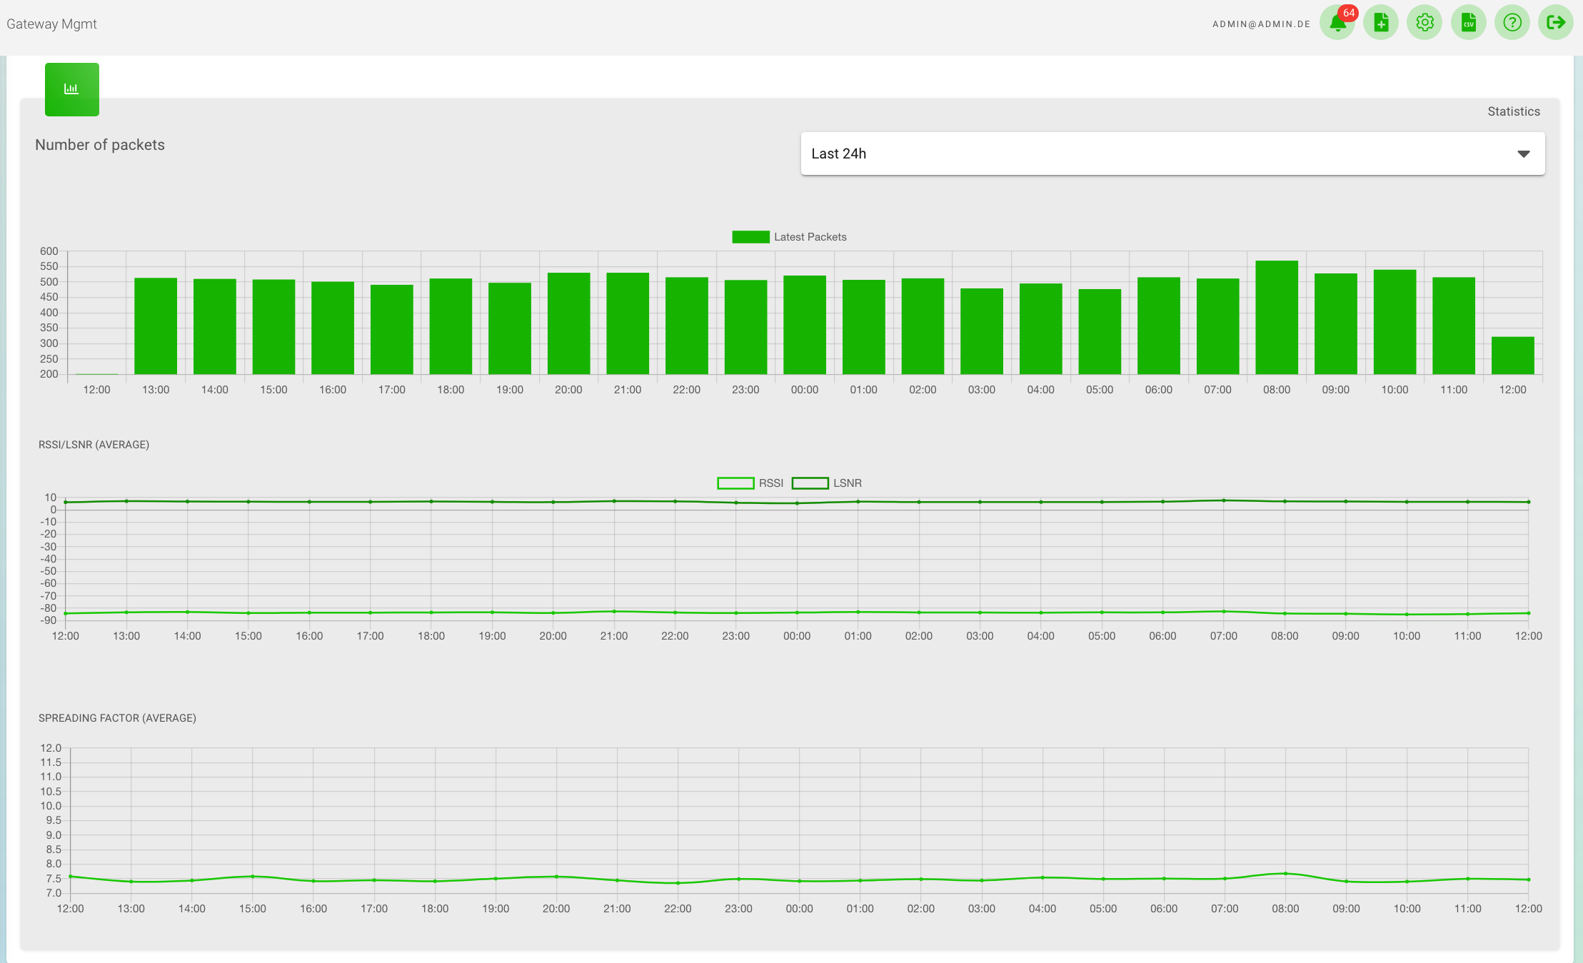Click the red 64 notification badge
Image resolution: width=1583 pixels, height=963 pixels.
tap(1348, 13)
